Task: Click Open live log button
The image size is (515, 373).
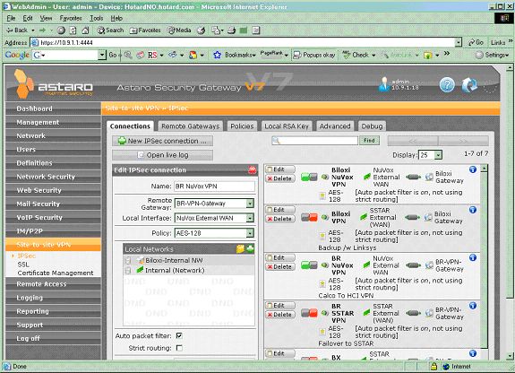Action: pyautogui.click(x=162, y=155)
